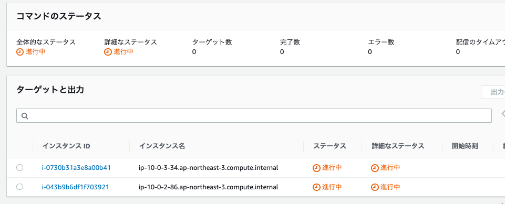Select radio button for instance i-043b9b6df1f703921
This screenshot has height=204, width=505.
(19, 187)
